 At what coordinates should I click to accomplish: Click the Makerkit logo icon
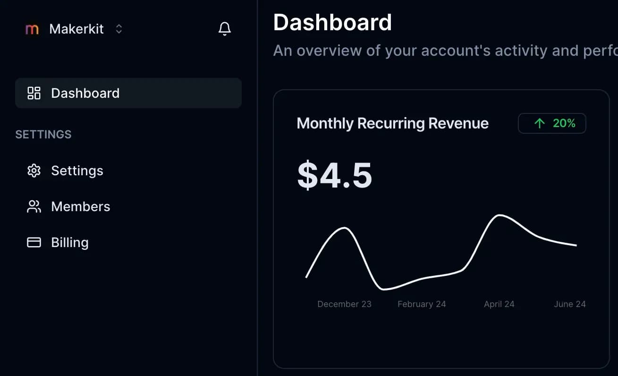32,29
